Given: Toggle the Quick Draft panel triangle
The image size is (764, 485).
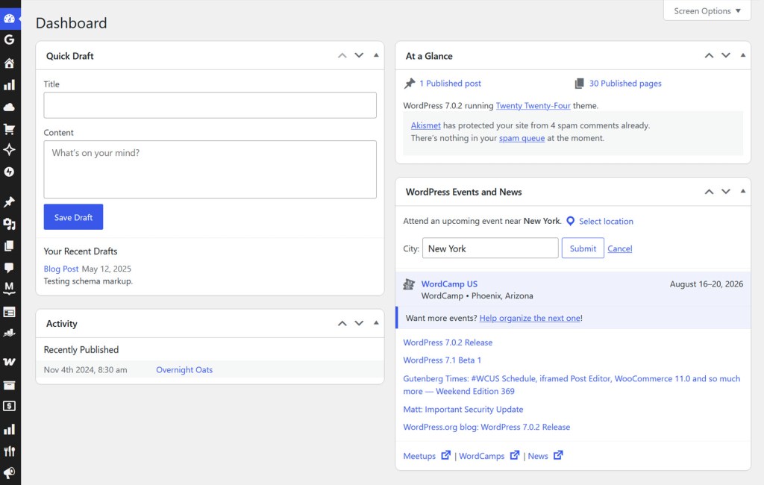Looking at the screenshot, I should [376, 55].
